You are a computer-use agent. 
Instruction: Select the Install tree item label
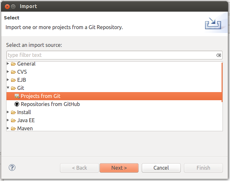[x=24, y=112]
